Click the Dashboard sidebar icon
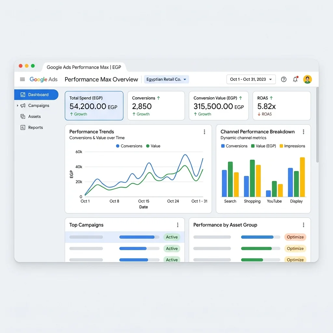Image resolution: width=333 pixels, height=333 pixels. pyautogui.click(x=23, y=95)
